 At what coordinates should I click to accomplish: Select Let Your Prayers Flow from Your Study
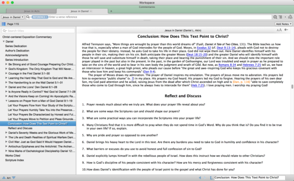[42, 105]
